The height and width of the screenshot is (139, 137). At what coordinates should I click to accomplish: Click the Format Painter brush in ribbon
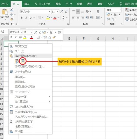[12, 19]
